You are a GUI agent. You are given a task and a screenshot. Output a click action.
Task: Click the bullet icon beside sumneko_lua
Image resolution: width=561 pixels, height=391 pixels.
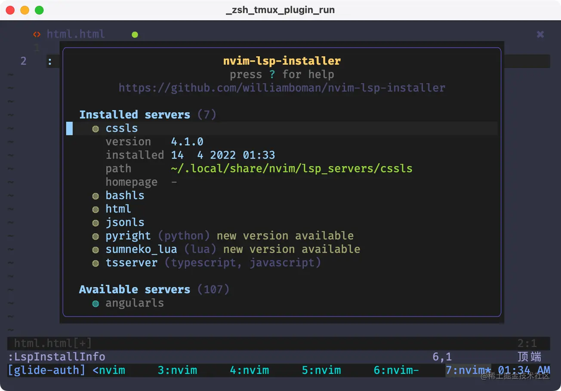pyautogui.click(x=96, y=249)
